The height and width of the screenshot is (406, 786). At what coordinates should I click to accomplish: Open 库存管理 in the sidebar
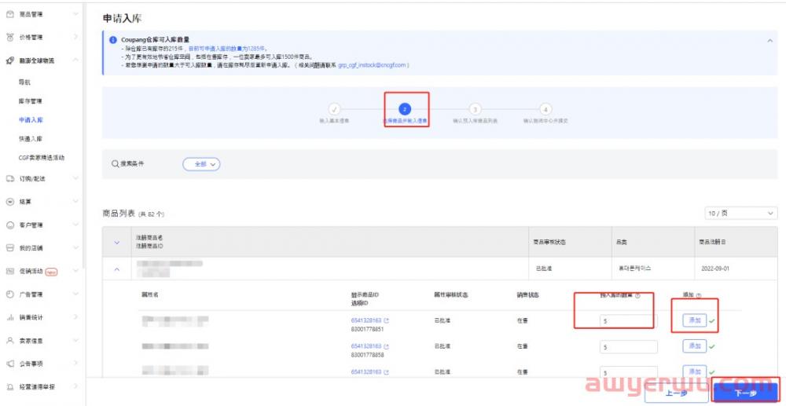tap(30, 101)
